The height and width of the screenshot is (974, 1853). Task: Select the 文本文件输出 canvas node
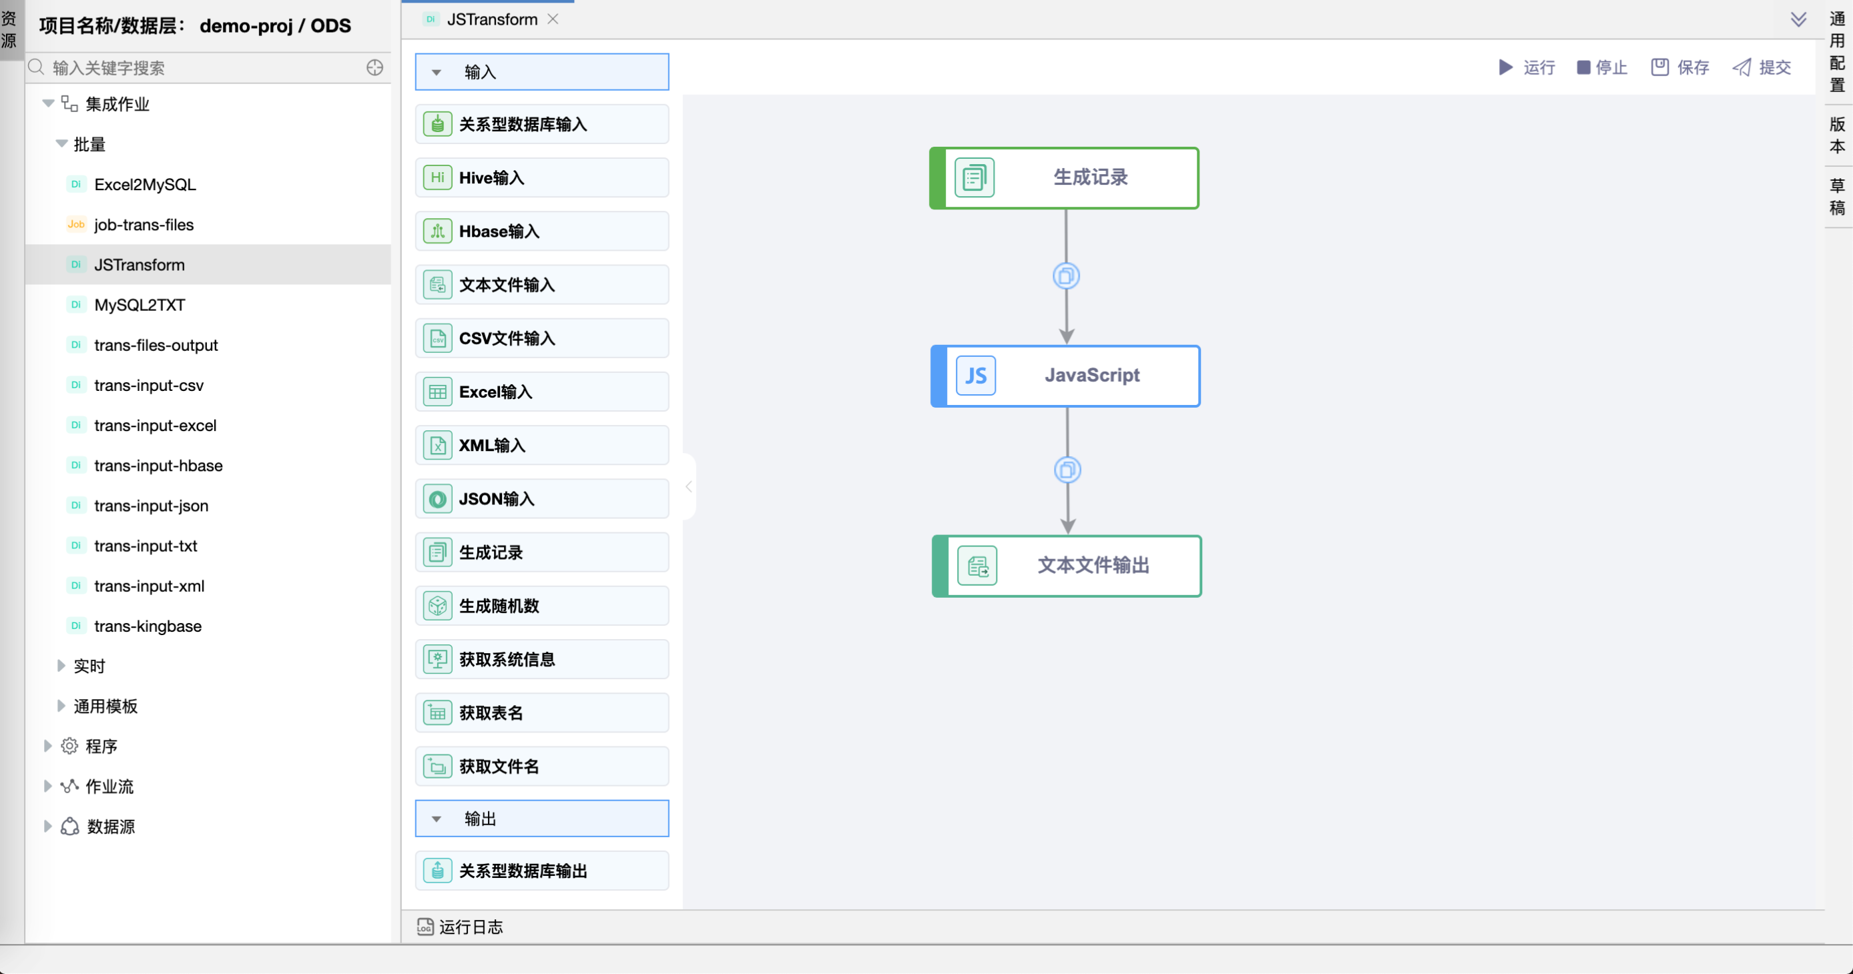click(x=1092, y=566)
